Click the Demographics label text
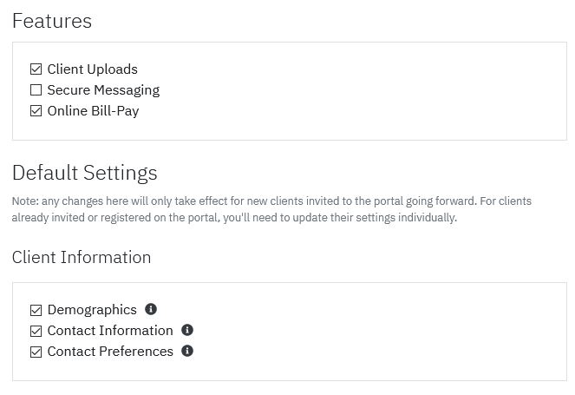The height and width of the screenshot is (395, 575). click(92, 310)
